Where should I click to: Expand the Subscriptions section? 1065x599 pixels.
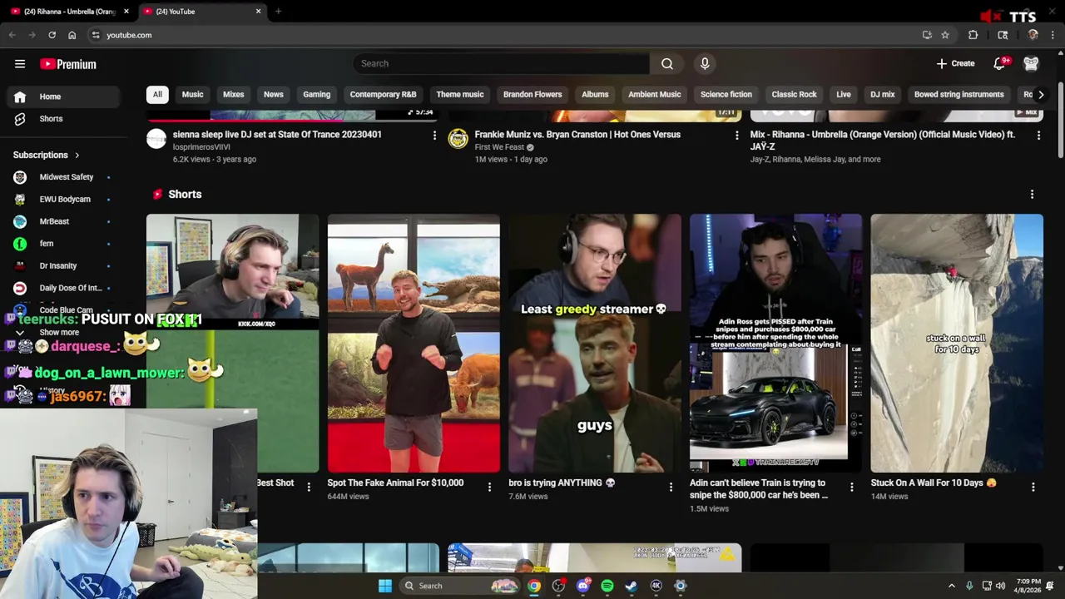(x=47, y=155)
